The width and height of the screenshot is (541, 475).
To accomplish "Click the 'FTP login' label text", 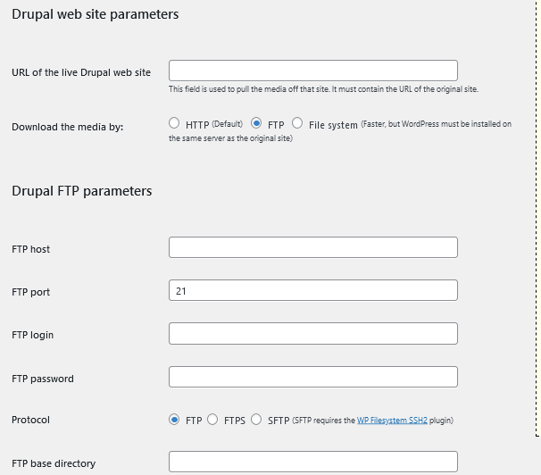I will [x=33, y=335].
